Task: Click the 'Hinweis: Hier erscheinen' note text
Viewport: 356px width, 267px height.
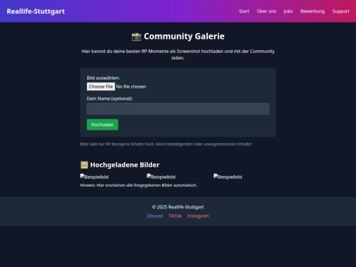Action: click(138, 185)
